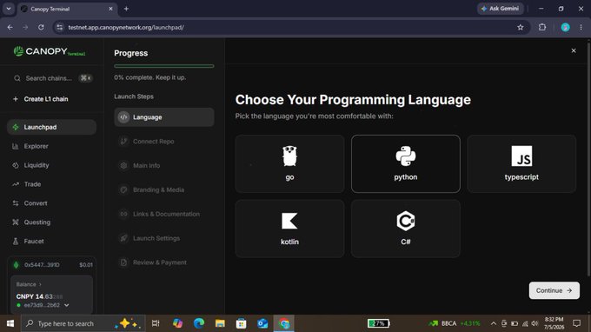Click the Windows taskbar search box
This screenshot has height=332, width=591.
point(83,323)
